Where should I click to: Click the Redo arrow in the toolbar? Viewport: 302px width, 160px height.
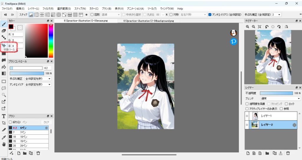point(12,15)
